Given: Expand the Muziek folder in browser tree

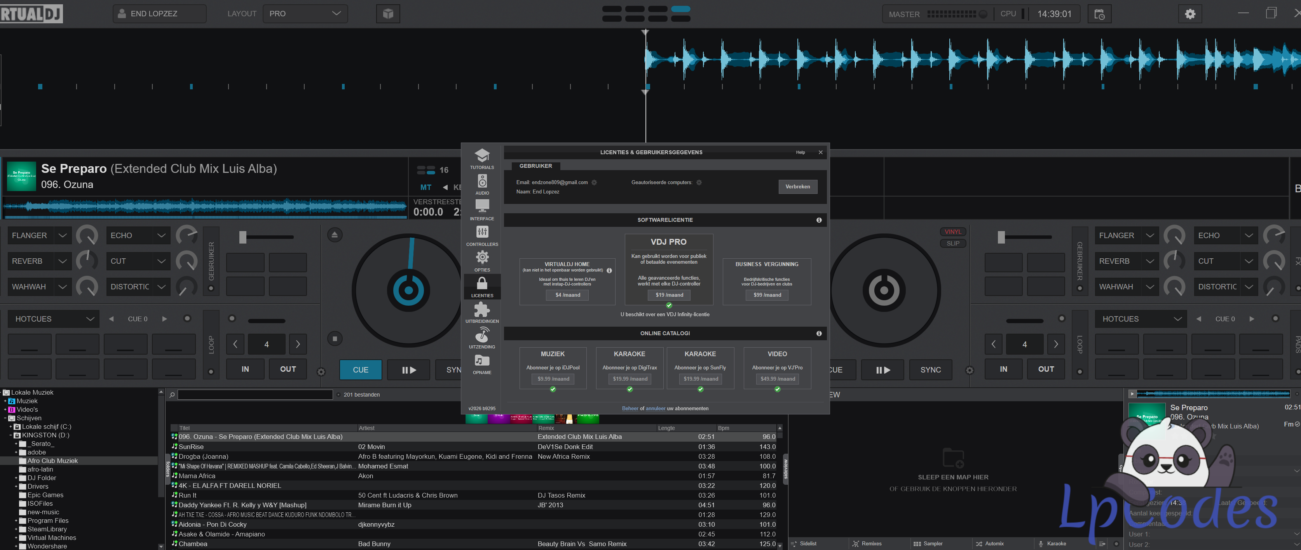Looking at the screenshot, I should pos(5,401).
